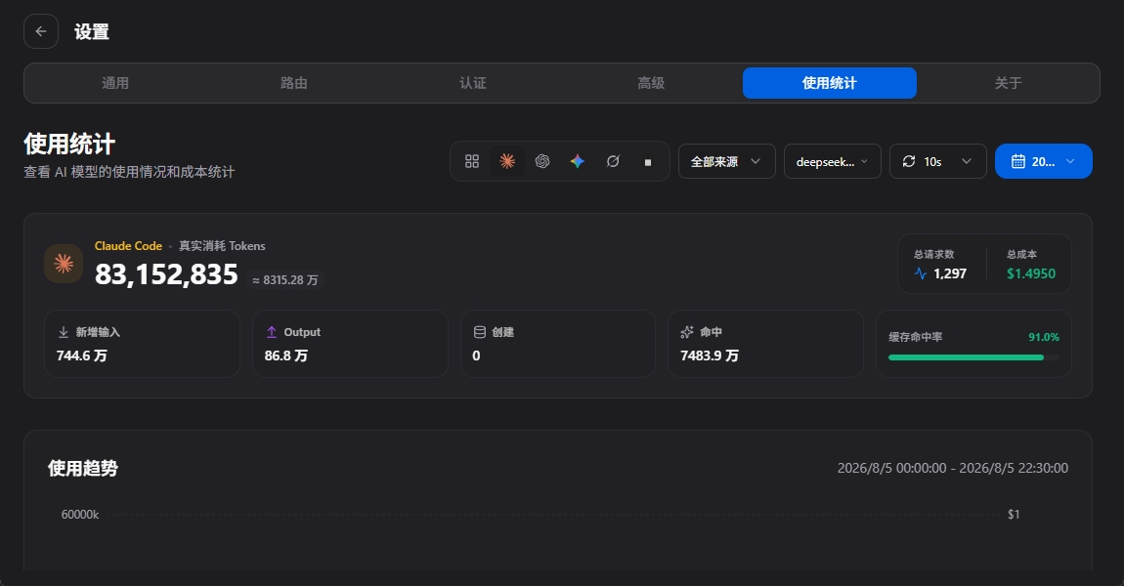The image size is (1124, 586).
Task: Open the blue date range picker
Action: click(1044, 161)
